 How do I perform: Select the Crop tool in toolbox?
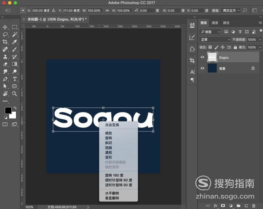[x=5, y=42]
